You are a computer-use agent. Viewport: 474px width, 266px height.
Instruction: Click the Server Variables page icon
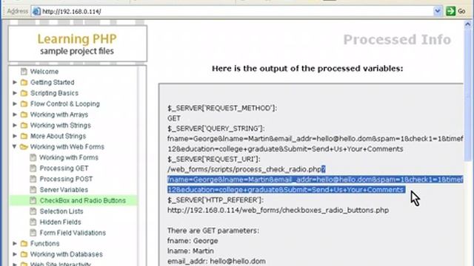[x=33, y=190]
